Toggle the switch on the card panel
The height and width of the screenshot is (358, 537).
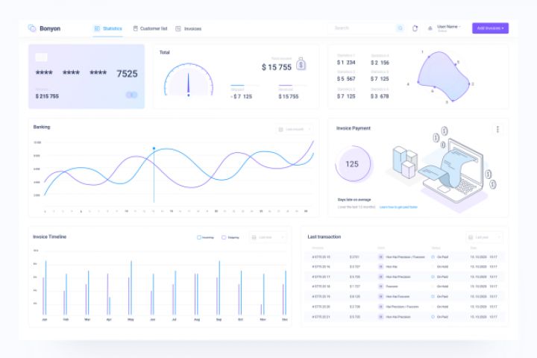point(131,95)
